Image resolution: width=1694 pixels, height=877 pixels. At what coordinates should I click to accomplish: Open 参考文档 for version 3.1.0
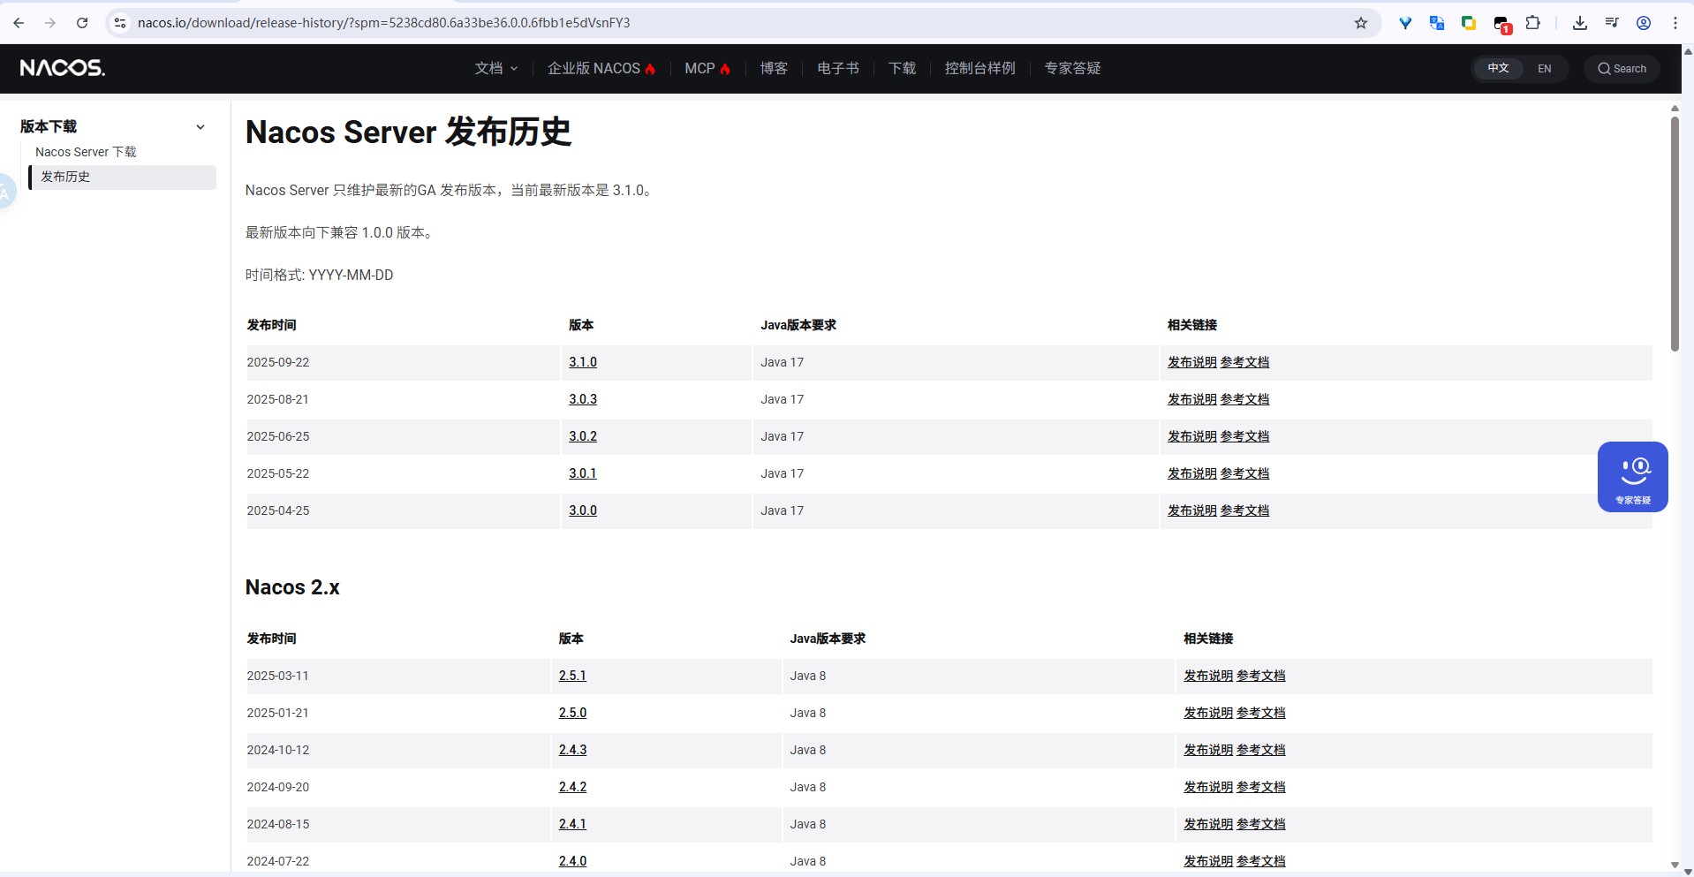1244,362
